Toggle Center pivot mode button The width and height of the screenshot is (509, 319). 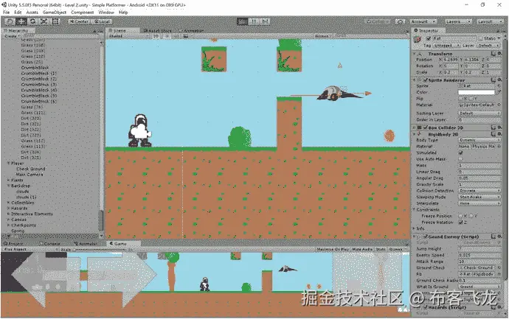tap(79, 21)
